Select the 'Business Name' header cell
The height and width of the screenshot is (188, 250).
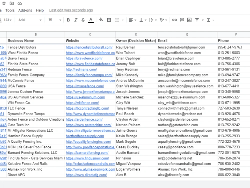click(x=36, y=41)
